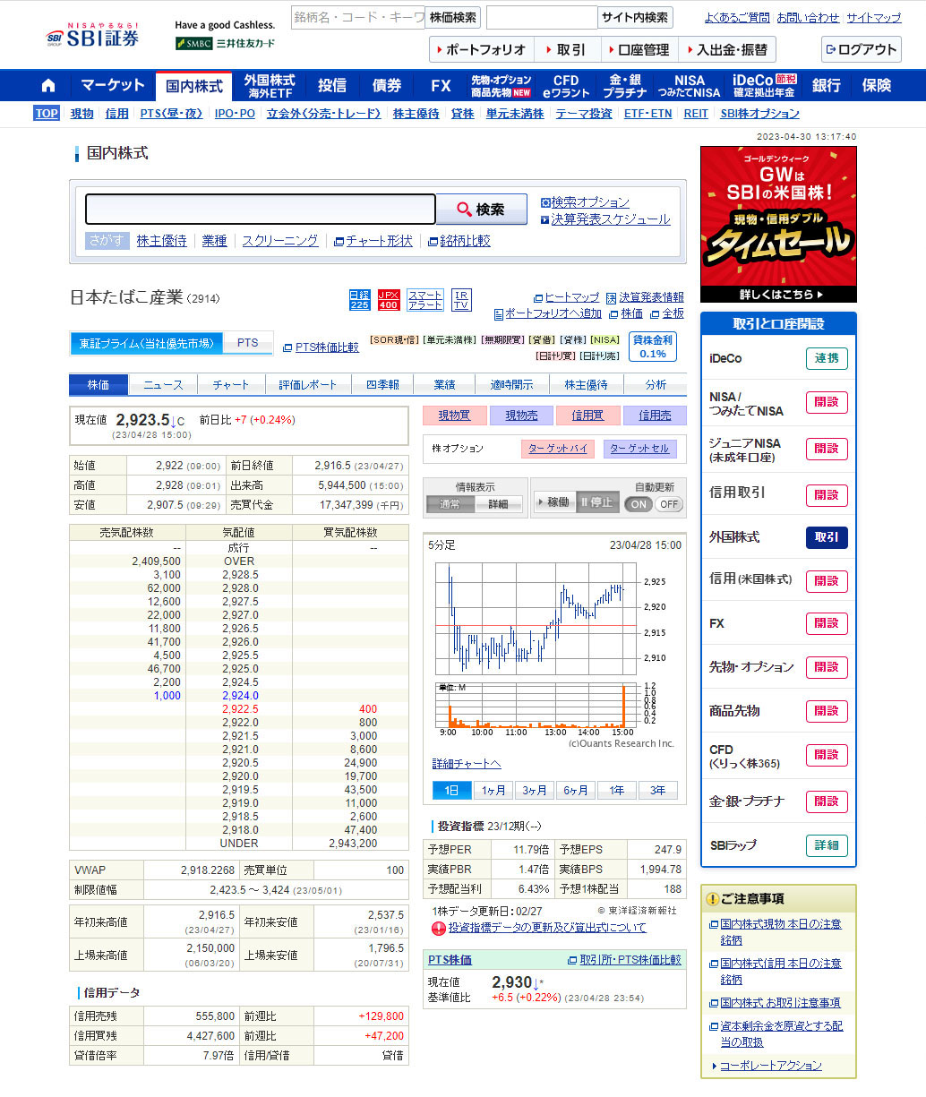The width and height of the screenshot is (926, 1097).
Task: Open the IR TV icon
Action: pyautogui.click(x=461, y=300)
